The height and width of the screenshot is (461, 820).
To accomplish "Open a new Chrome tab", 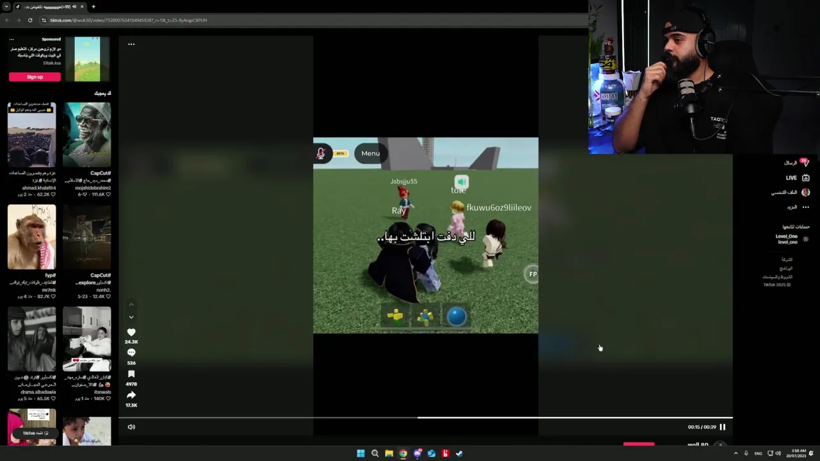I will [x=94, y=6].
